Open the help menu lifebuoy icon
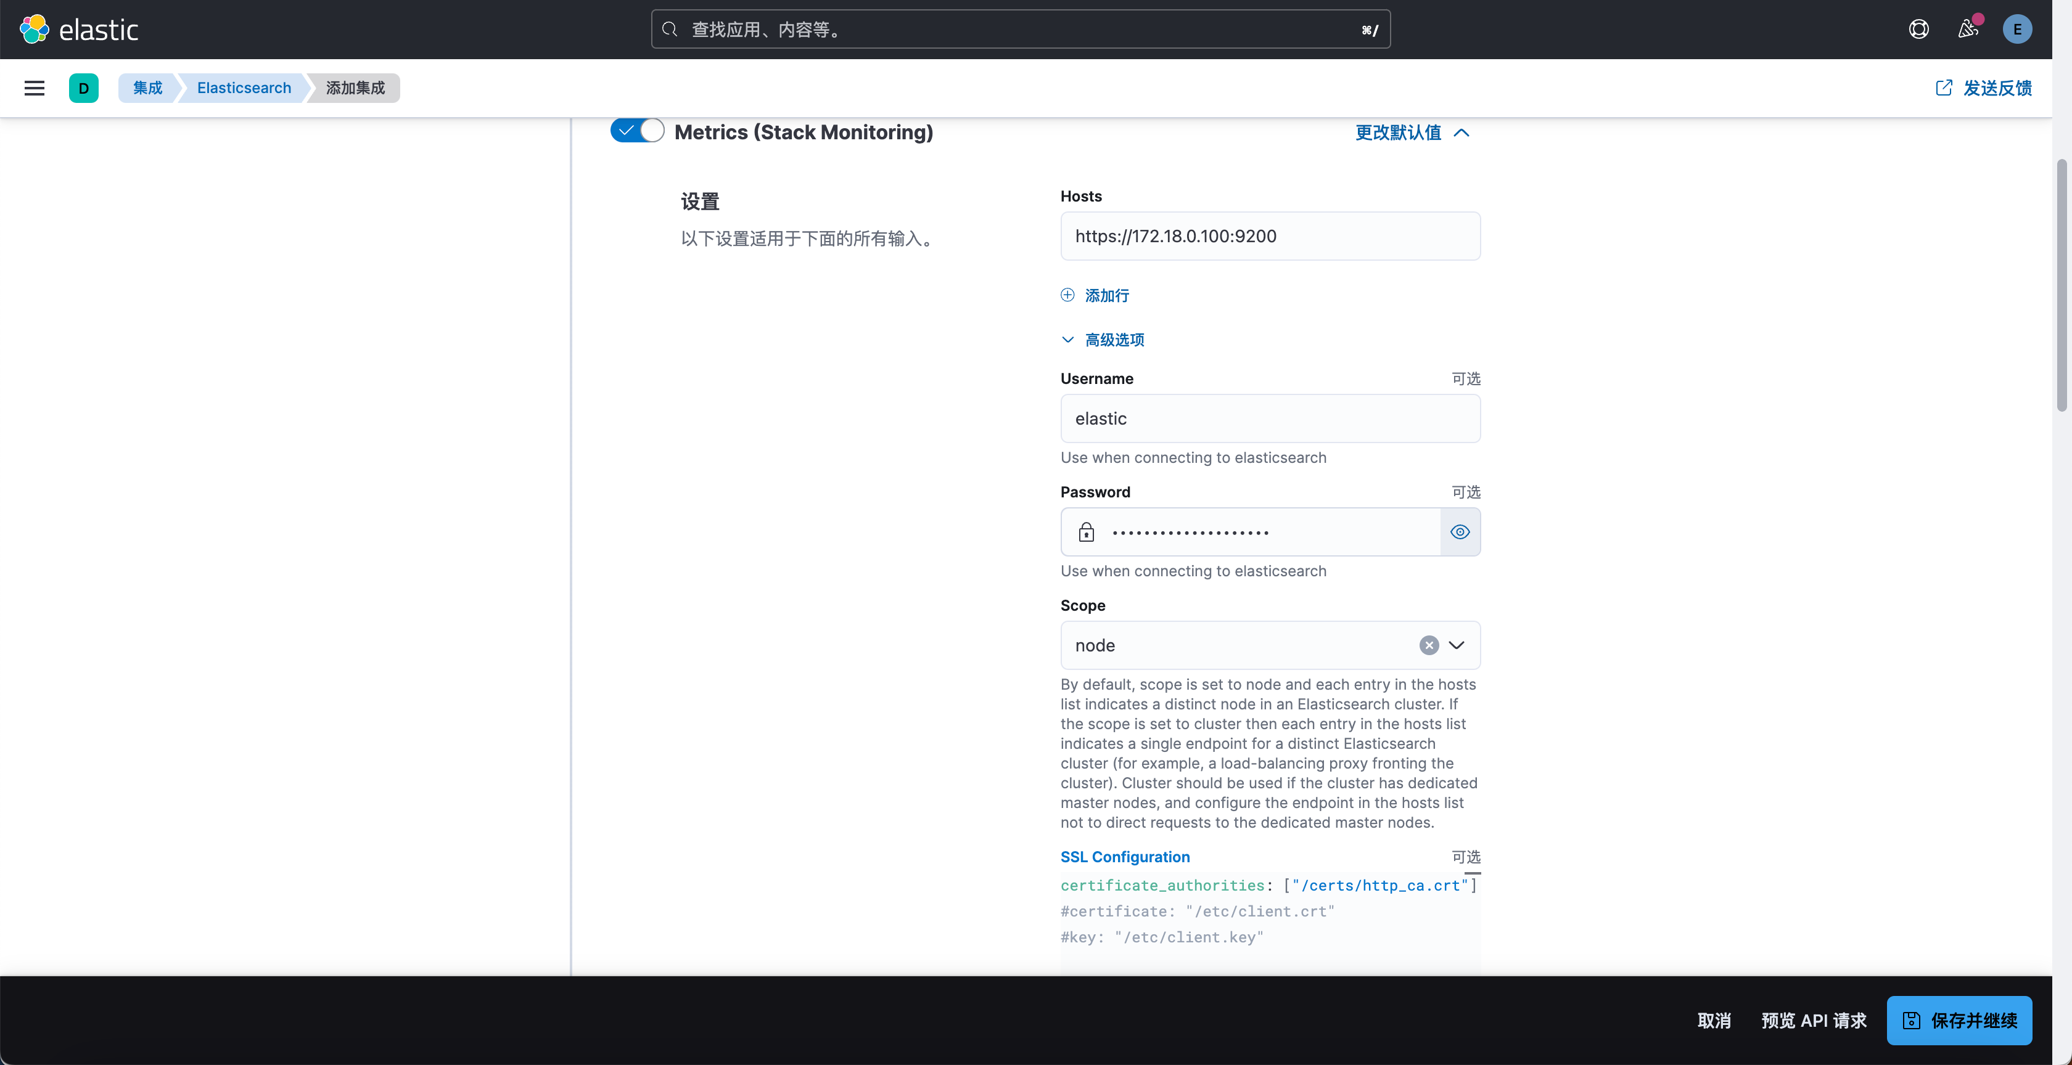2072x1065 pixels. [x=1918, y=30]
